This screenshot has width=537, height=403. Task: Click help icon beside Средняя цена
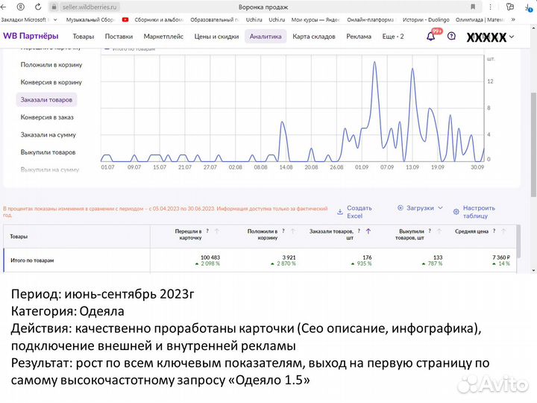coord(494,231)
